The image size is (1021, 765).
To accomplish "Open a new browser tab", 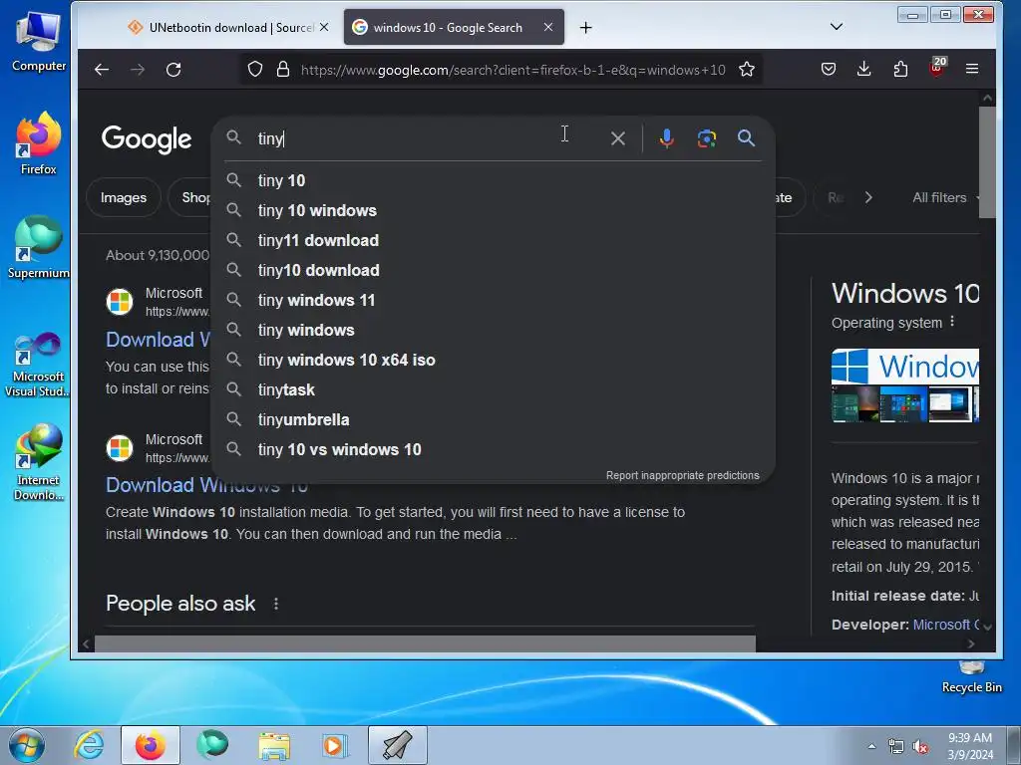I will click(585, 27).
